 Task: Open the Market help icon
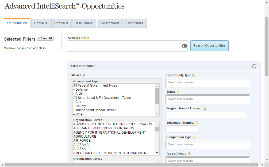[83, 75]
